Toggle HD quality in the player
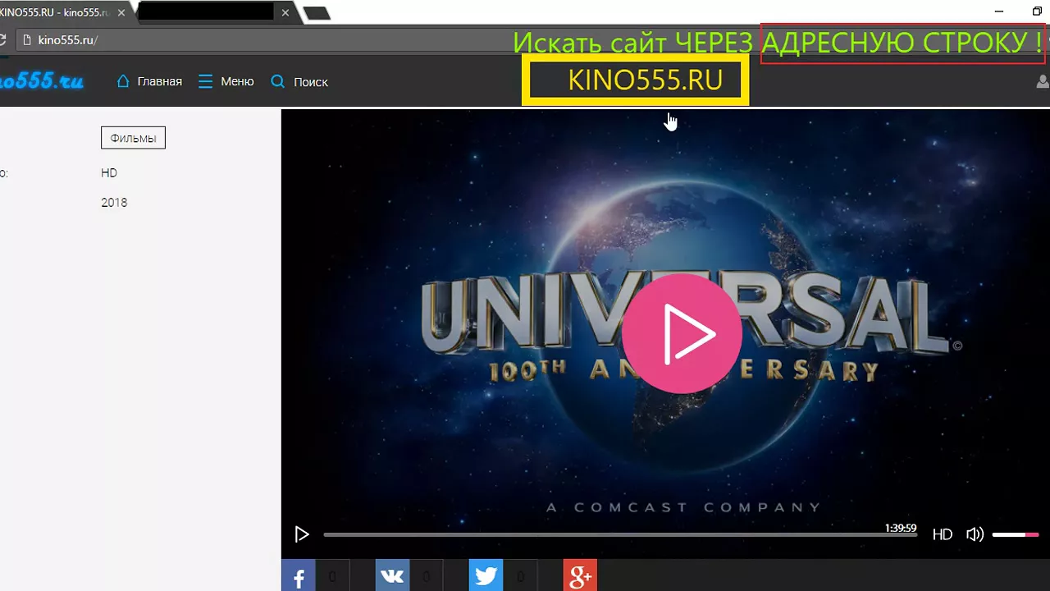The width and height of the screenshot is (1050, 591). click(943, 534)
